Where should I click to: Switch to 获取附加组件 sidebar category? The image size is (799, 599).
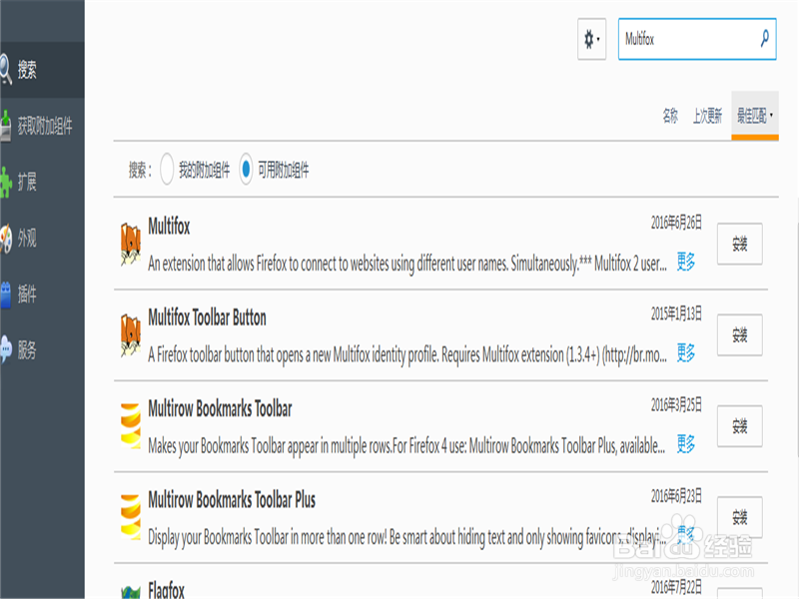pyautogui.click(x=42, y=126)
